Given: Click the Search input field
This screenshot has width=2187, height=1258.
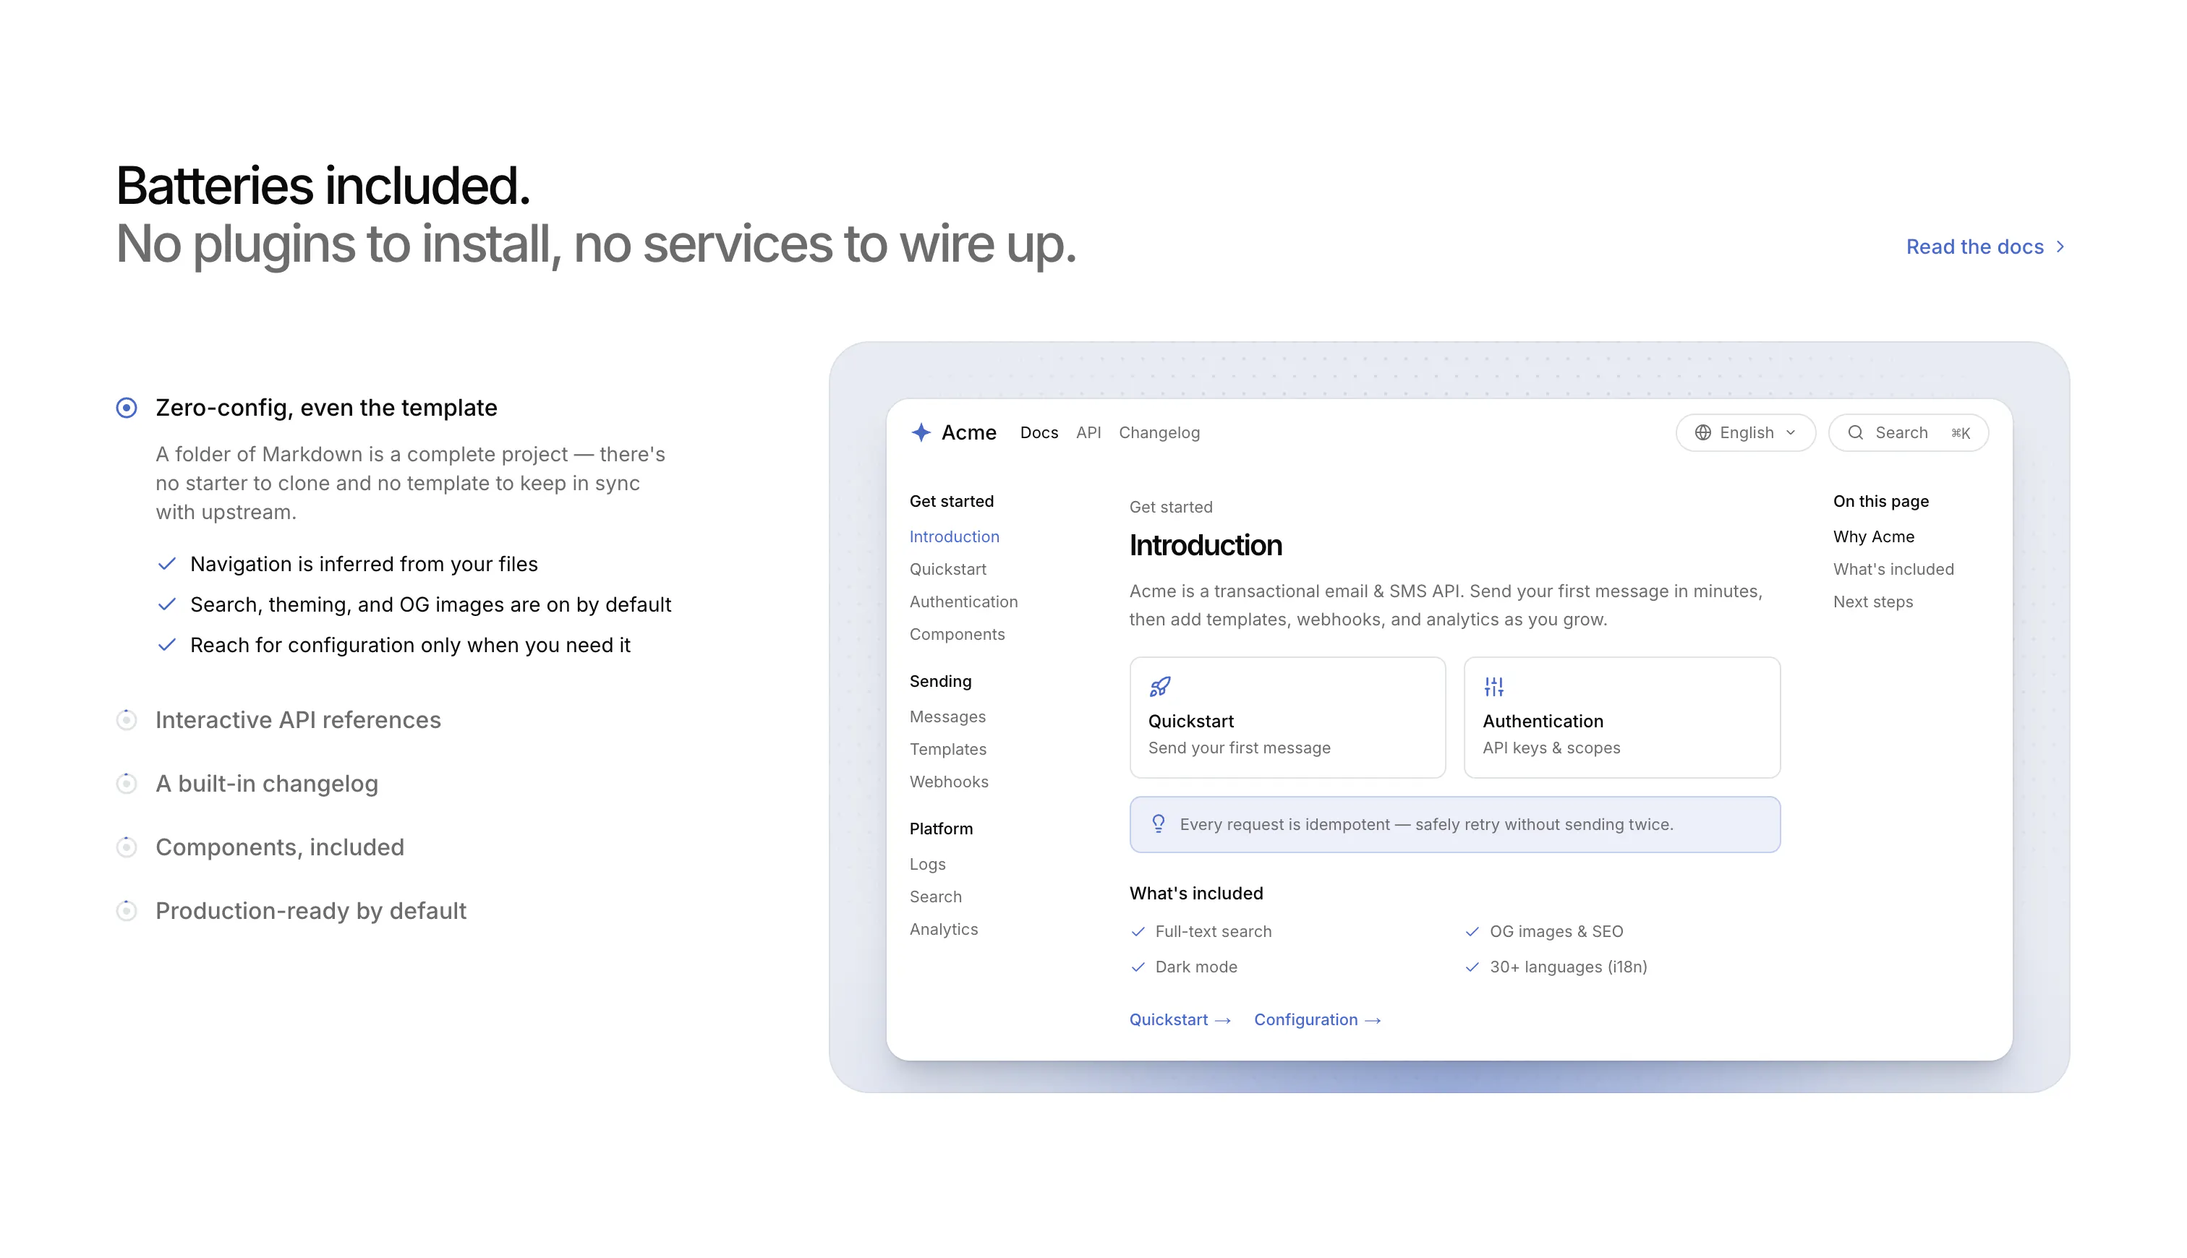Looking at the screenshot, I should 1908,433.
